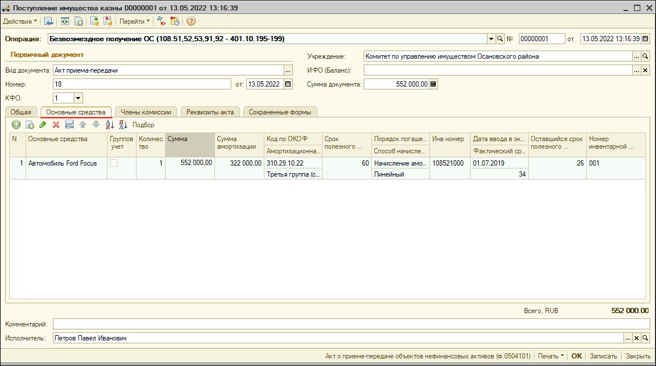Image resolution: width=656 pixels, height=366 pixels.
Task: Click the calendar-clock document time icon
Action: coord(175,21)
